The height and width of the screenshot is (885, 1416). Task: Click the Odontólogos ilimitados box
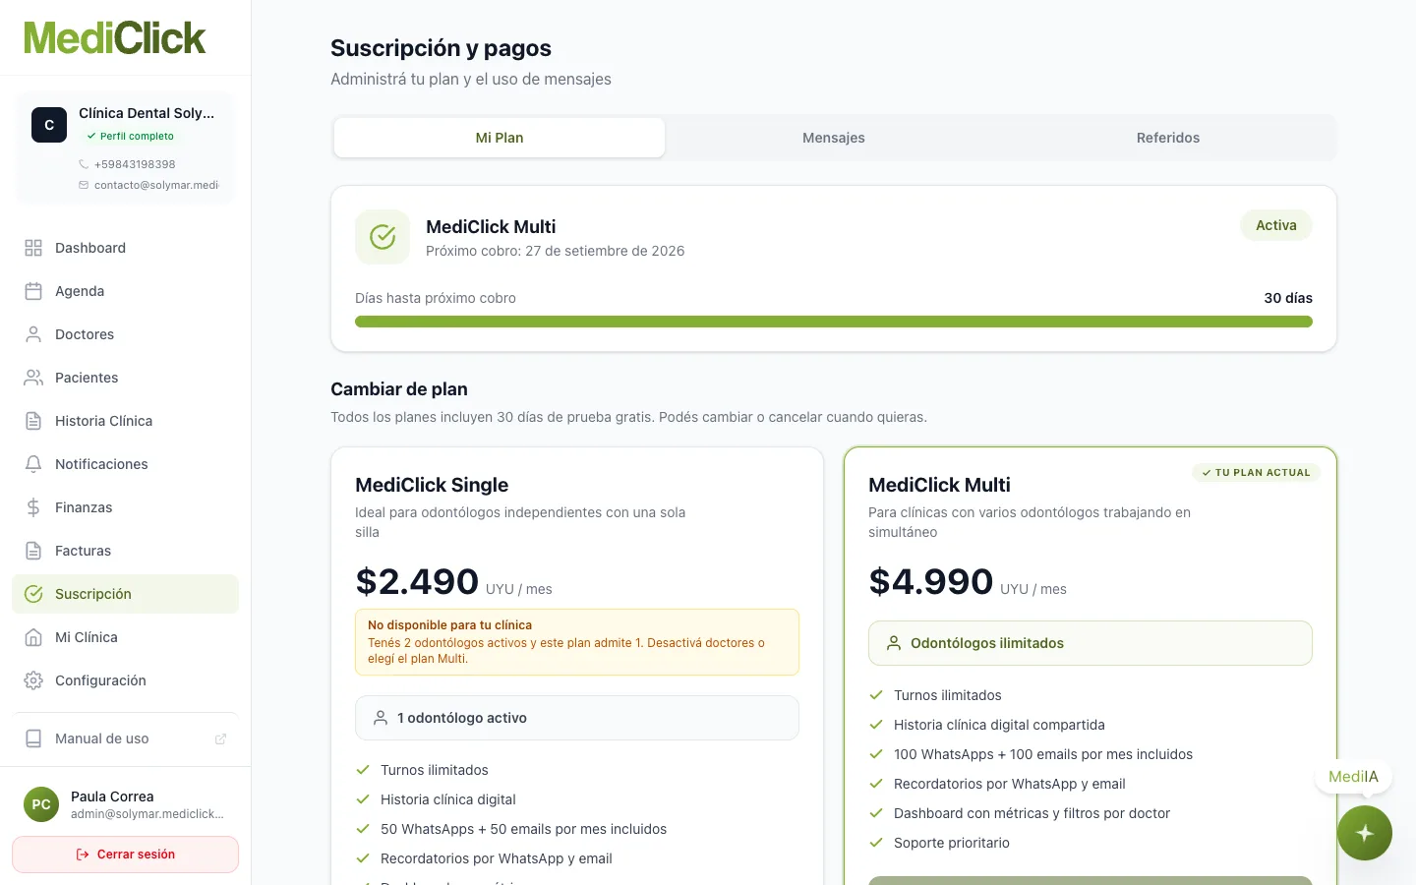pyautogui.click(x=1091, y=643)
